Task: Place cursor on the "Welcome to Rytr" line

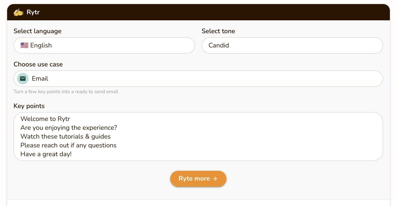Action: click(45, 119)
